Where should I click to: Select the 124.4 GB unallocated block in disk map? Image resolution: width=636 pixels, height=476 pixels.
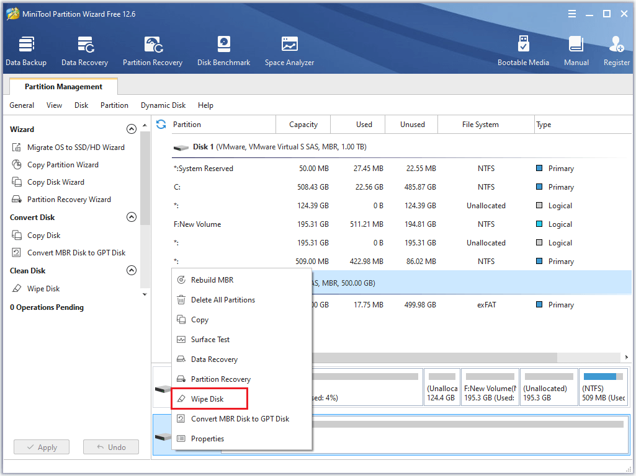442,387
